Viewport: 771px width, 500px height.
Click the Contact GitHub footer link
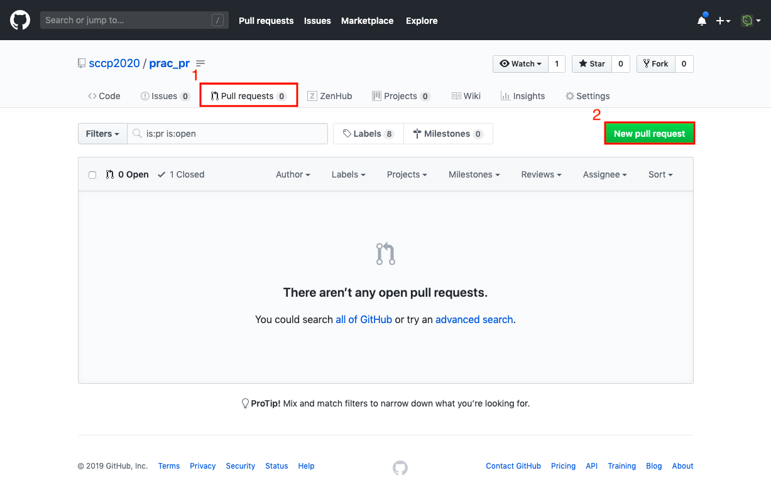tap(513, 466)
